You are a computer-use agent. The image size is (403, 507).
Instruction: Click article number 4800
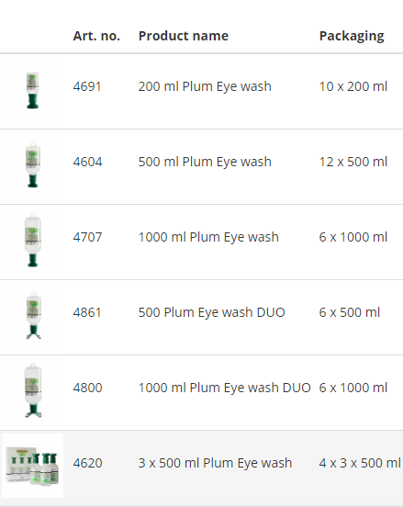coord(87,388)
